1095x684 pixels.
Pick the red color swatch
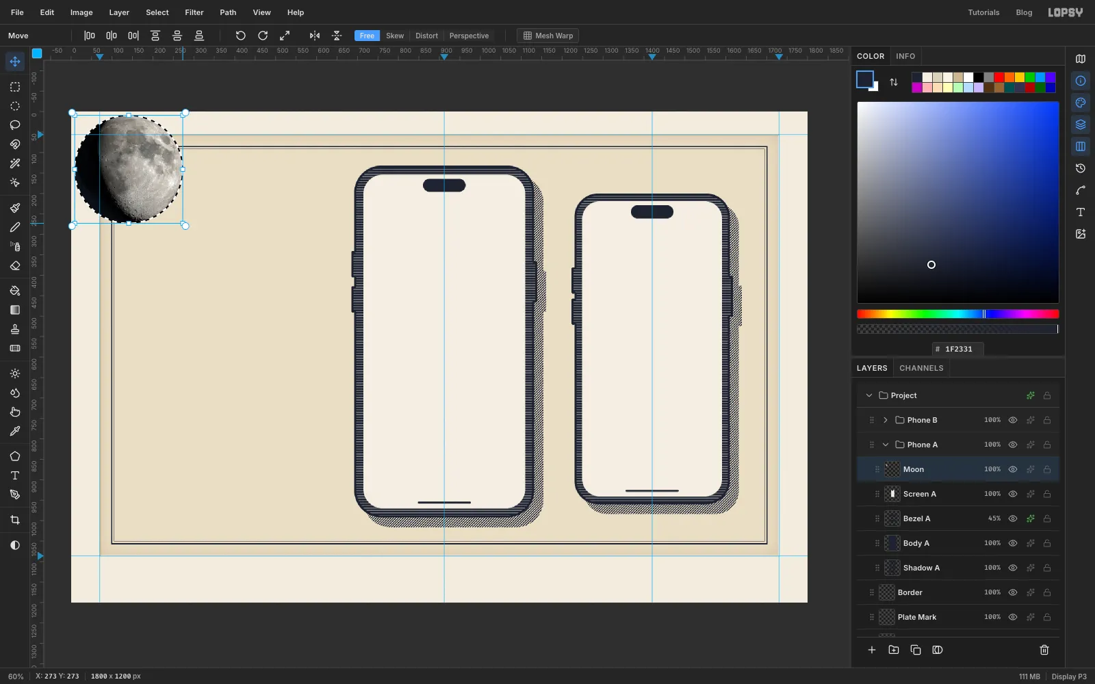999,77
